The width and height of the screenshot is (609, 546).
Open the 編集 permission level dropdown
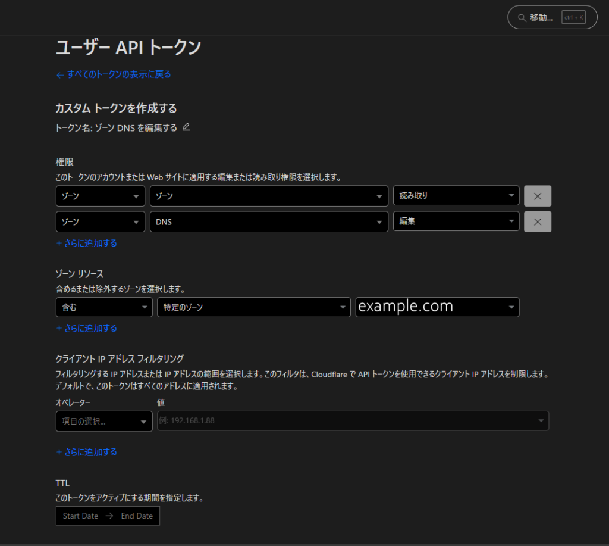[x=456, y=221]
